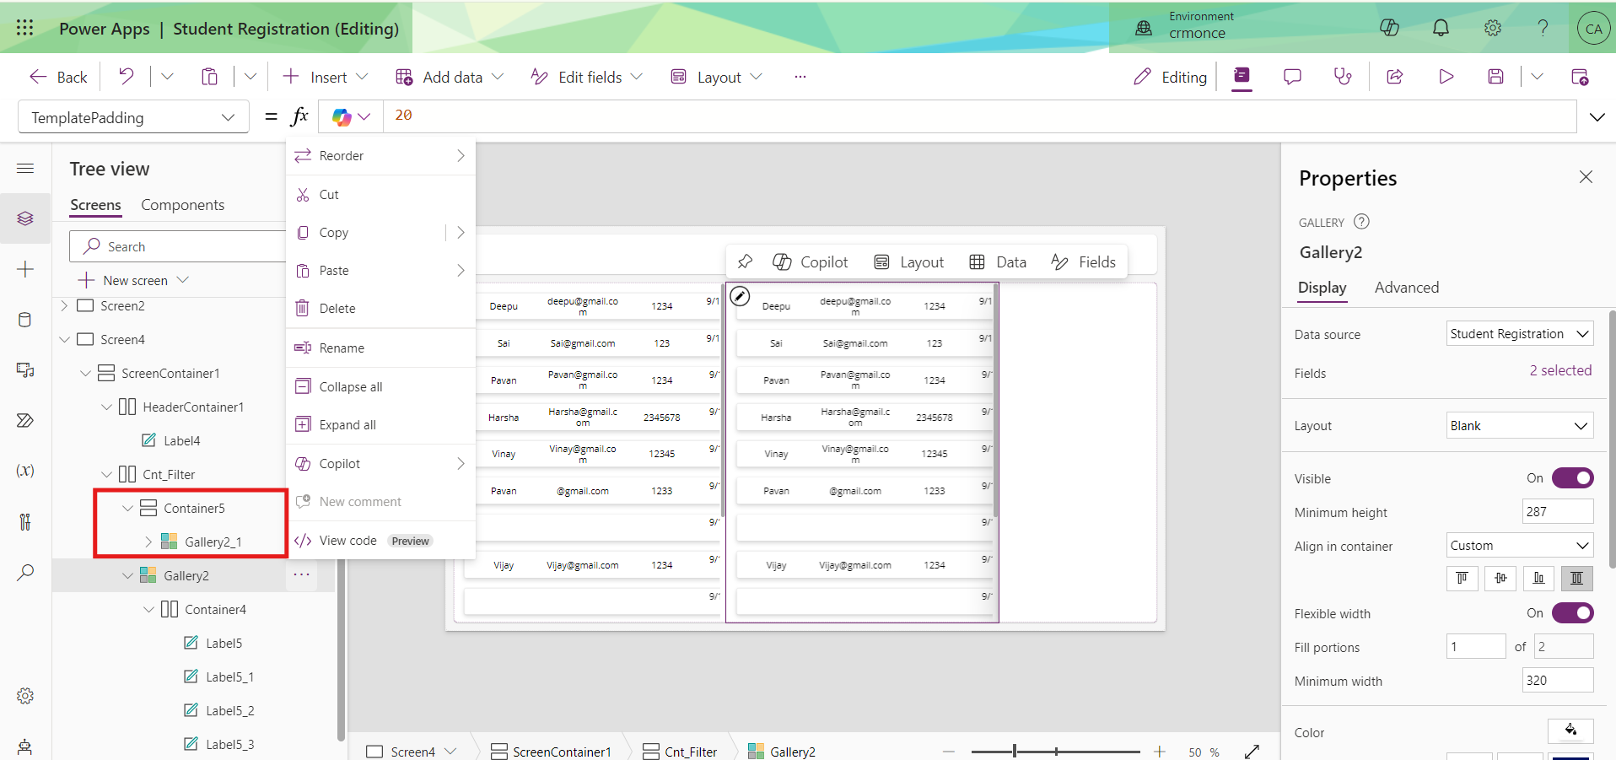Click the Publish icon

click(x=1580, y=77)
